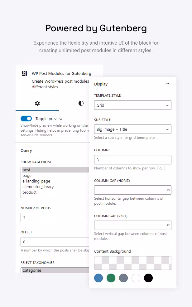Focus the Column Gap (Horiz) field

point(133,190)
